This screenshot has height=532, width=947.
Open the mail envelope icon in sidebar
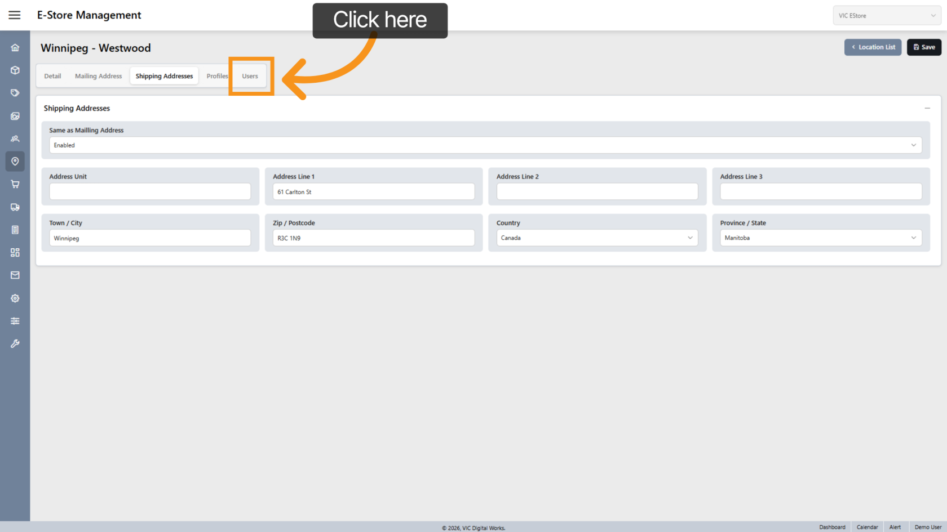(x=15, y=275)
